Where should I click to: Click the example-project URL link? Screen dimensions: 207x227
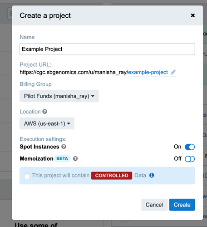tap(148, 72)
